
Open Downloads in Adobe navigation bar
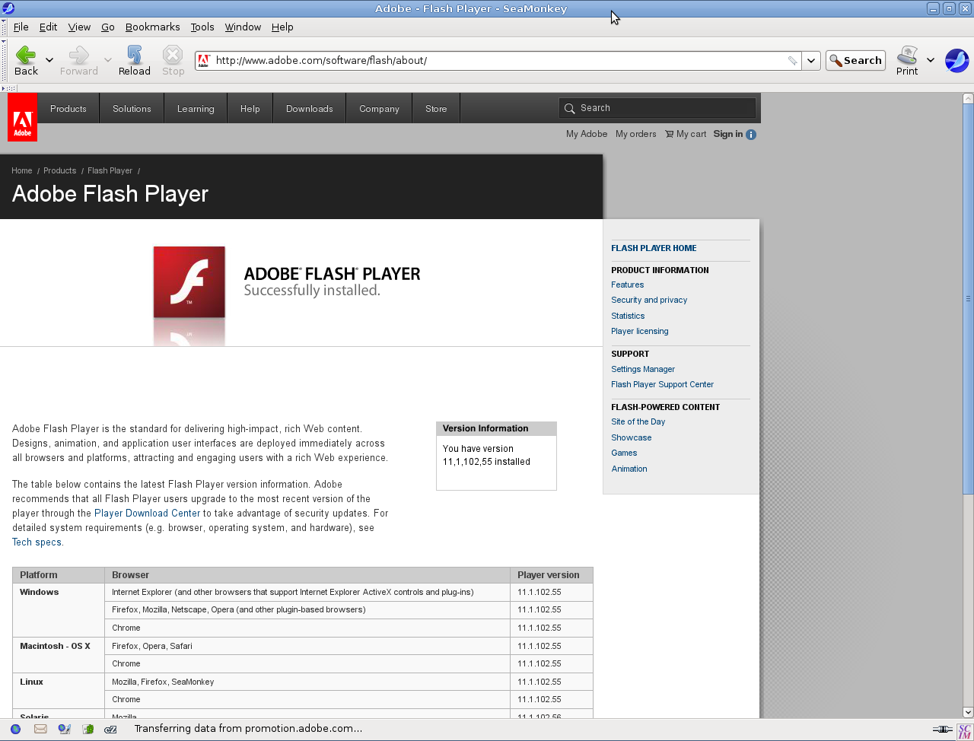click(310, 109)
